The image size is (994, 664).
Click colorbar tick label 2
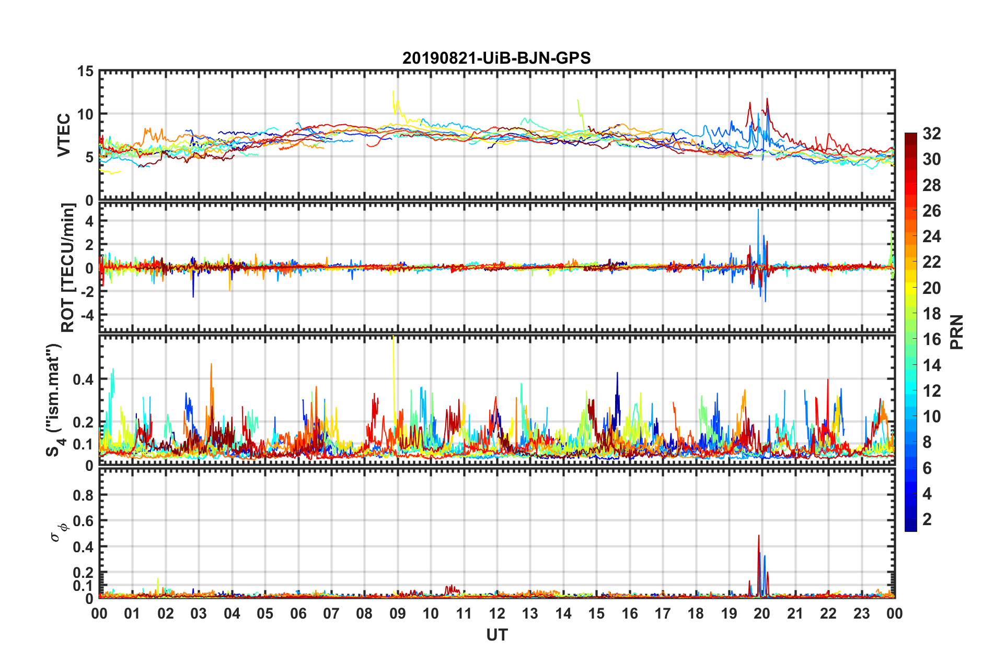tap(927, 519)
